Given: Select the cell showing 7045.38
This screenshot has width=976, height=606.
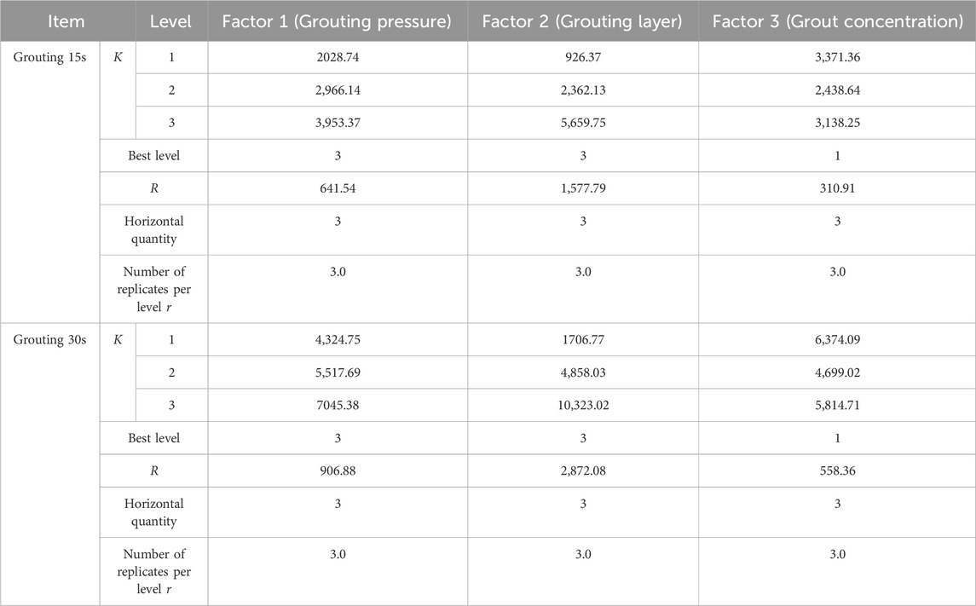Looking at the screenshot, I should pyautogui.click(x=337, y=405).
